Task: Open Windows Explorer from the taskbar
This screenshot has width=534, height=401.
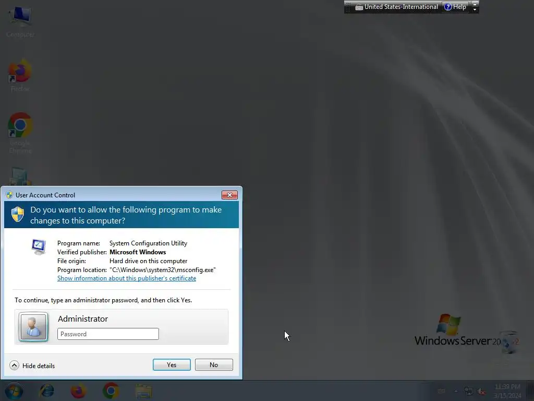Action: (x=143, y=391)
